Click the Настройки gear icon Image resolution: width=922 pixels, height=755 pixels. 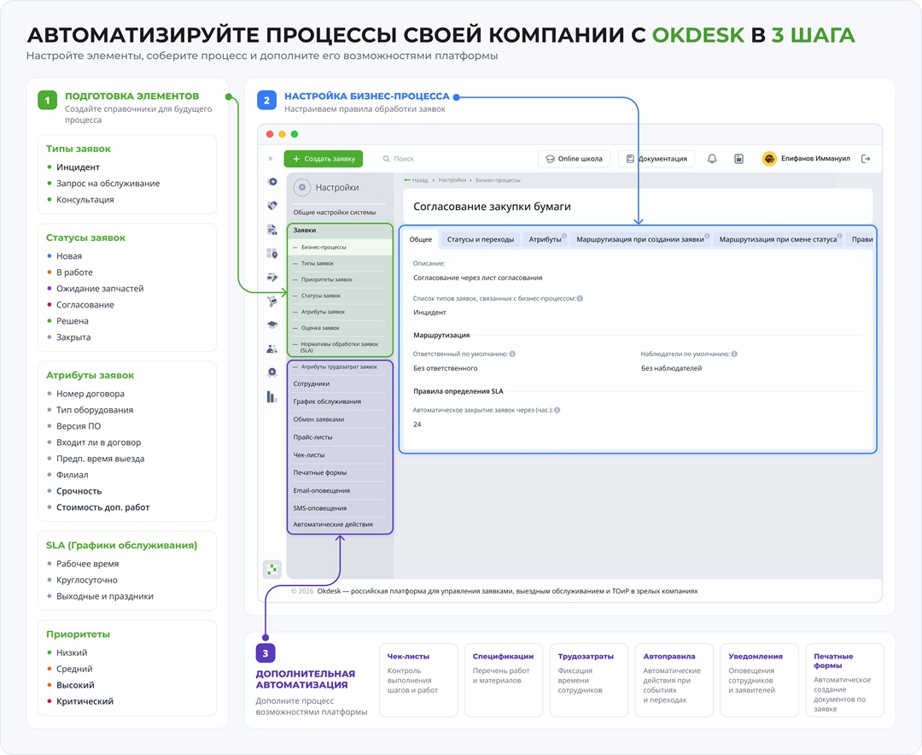(x=302, y=187)
